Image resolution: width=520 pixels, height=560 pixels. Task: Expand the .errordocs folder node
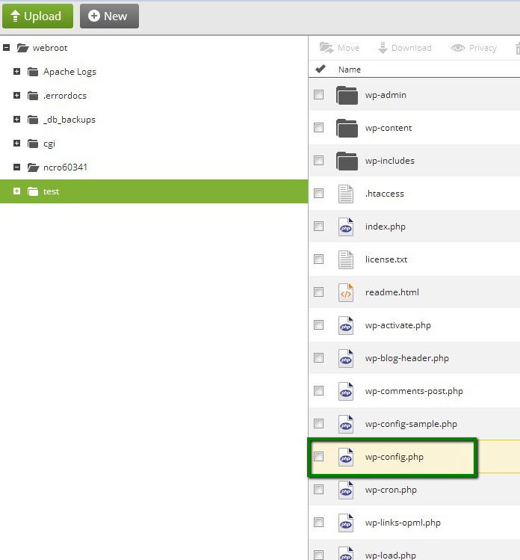(x=16, y=96)
